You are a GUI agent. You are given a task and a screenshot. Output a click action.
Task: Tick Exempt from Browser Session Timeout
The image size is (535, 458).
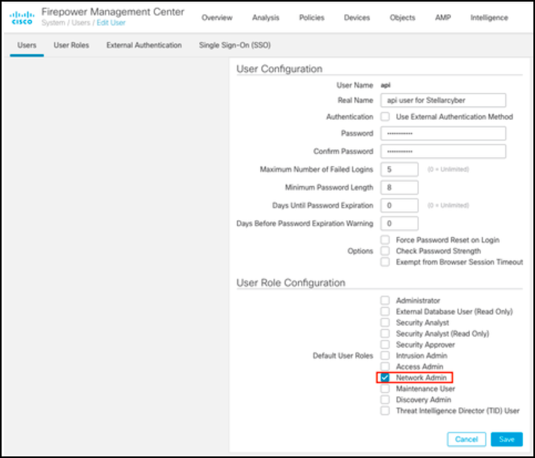(x=385, y=262)
